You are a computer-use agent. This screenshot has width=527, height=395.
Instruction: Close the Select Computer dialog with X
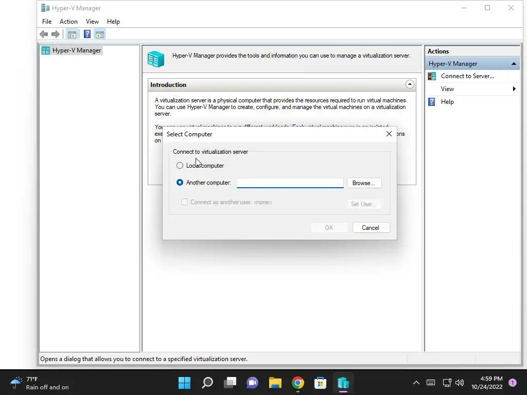point(389,134)
